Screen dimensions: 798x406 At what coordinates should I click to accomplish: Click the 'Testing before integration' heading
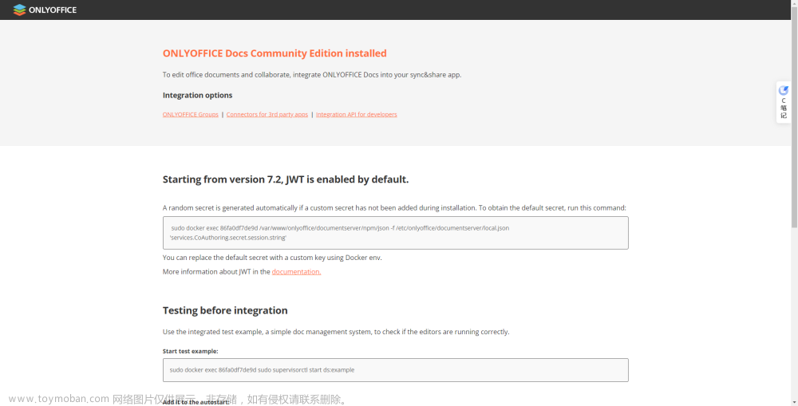pos(225,310)
